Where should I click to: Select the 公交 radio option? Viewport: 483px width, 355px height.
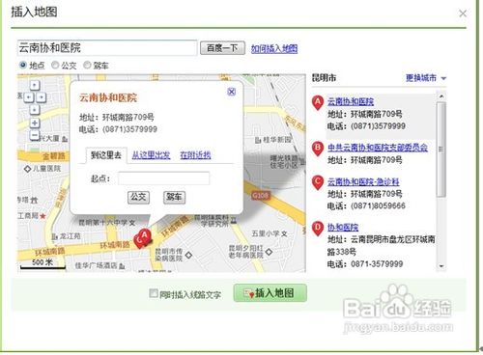55,66
